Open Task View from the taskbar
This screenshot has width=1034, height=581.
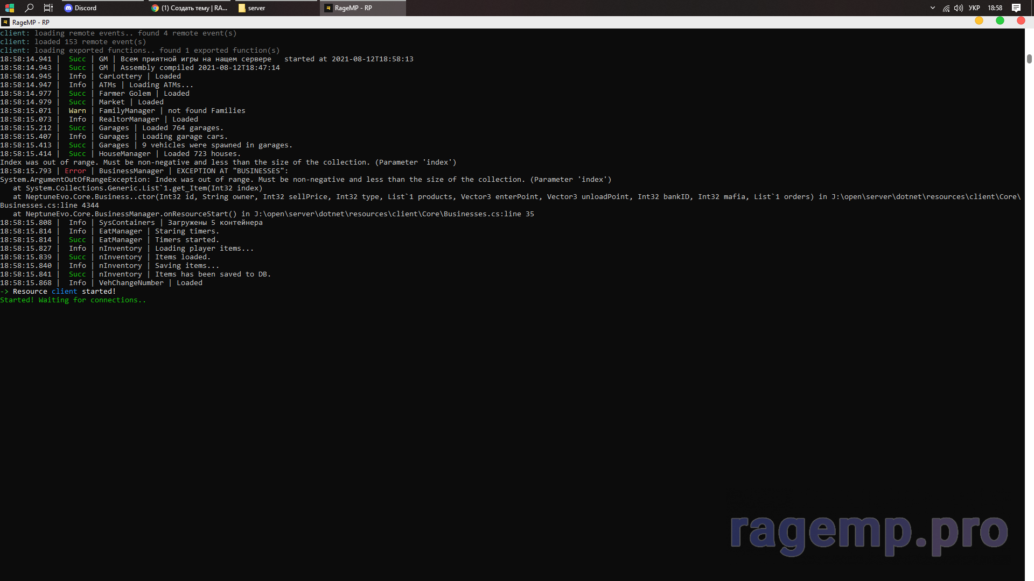coord(48,8)
